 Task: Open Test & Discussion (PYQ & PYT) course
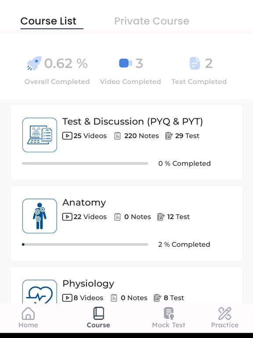(x=133, y=121)
